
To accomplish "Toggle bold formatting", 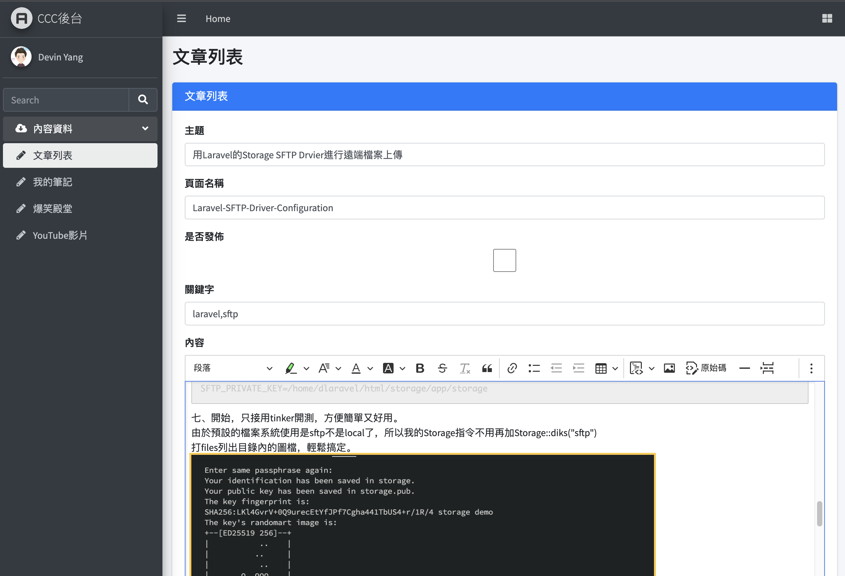I will tap(420, 368).
